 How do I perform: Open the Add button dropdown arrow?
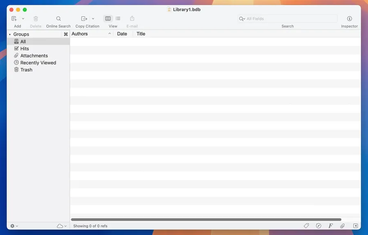point(23,19)
